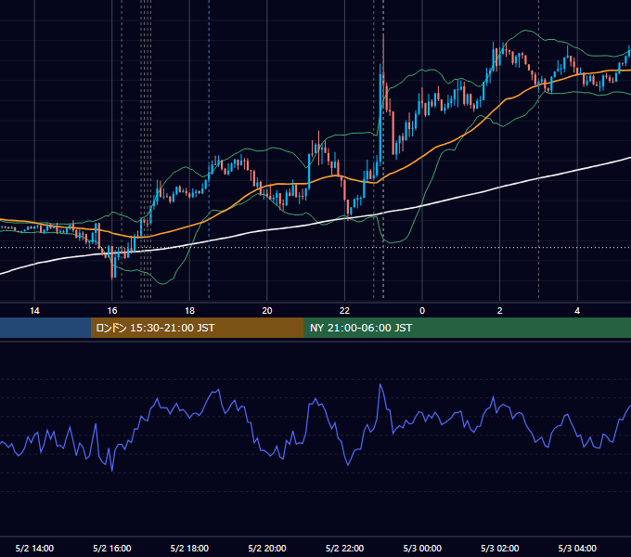The width and height of the screenshot is (631, 557).
Task: Click the 18 hour label on the price chart axis
Action: (x=189, y=311)
